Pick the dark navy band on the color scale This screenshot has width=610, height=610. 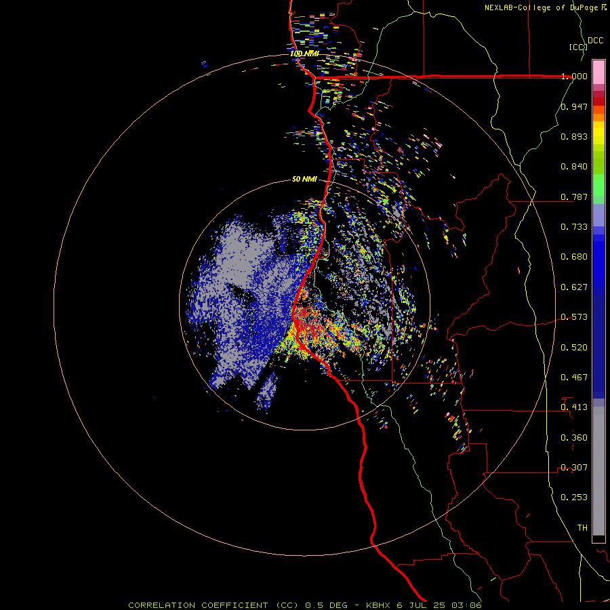point(598,342)
